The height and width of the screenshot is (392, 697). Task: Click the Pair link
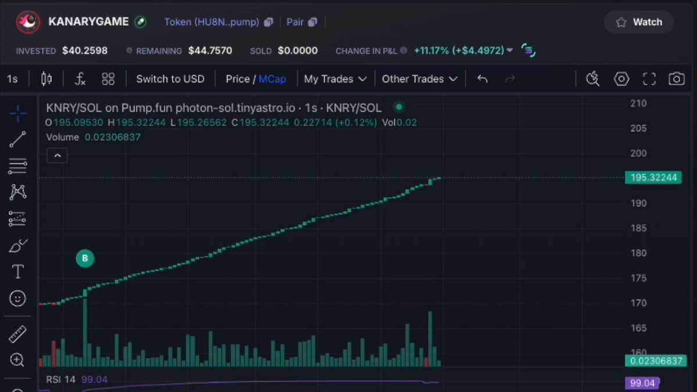coord(295,22)
